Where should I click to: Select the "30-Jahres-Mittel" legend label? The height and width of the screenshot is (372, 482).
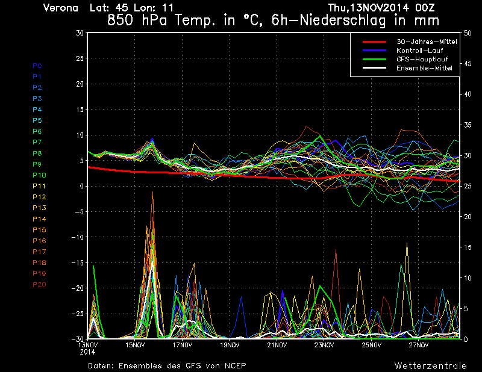pos(427,42)
